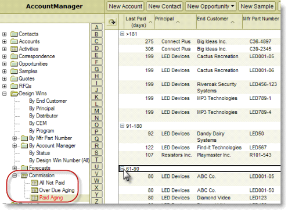Click the Quotes folder icon

14,78
